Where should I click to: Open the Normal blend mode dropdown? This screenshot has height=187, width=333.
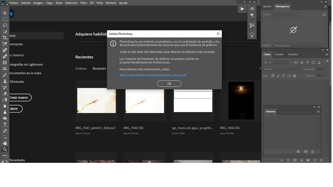click(x=282, y=69)
